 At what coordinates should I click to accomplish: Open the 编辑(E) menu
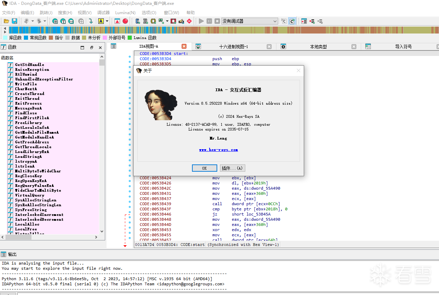coord(27,12)
